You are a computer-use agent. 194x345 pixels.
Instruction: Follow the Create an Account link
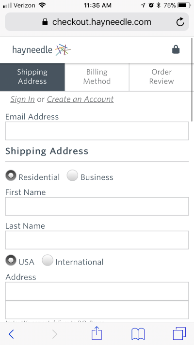[x=80, y=99]
